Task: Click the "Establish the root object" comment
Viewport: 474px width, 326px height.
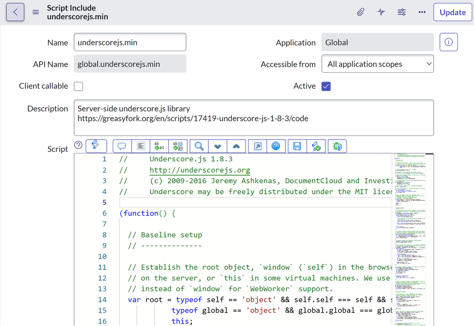Action: 260,268
